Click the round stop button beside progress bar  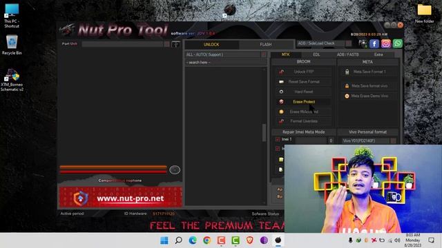[x=175, y=170]
